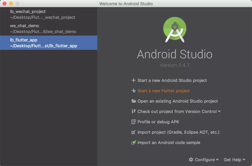This screenshot has height=166, width=252.
Task: Click the Configure gear icon
Action: tap(191, 159)
